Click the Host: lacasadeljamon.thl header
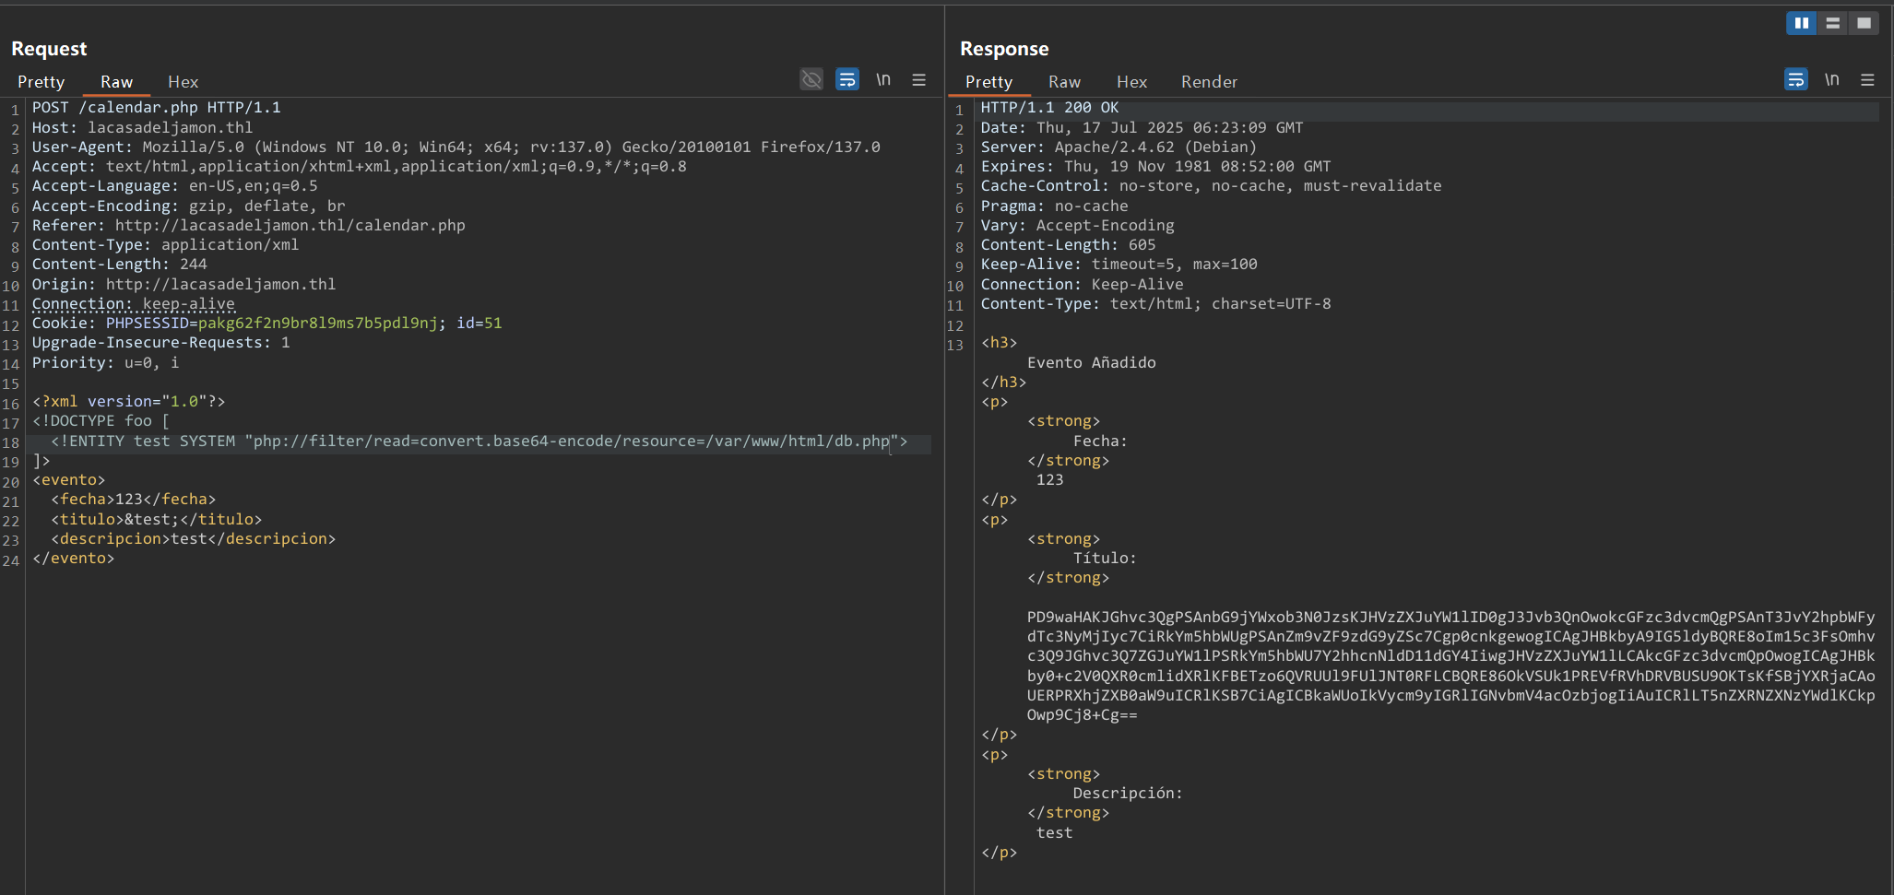 click(143, 127)
